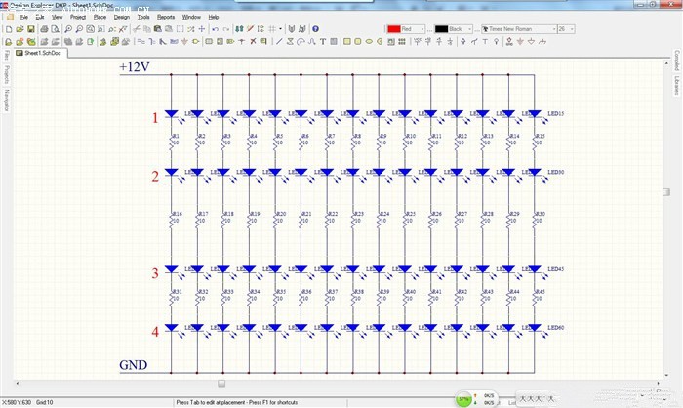This screenshot has width=683, height=408.
Task: Open the Reports menu
Action: 166,17
